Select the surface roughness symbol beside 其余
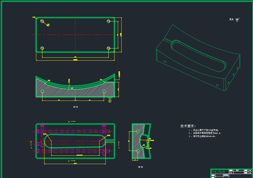Screen dimensions: 253x178 click(x=237, y=20)
